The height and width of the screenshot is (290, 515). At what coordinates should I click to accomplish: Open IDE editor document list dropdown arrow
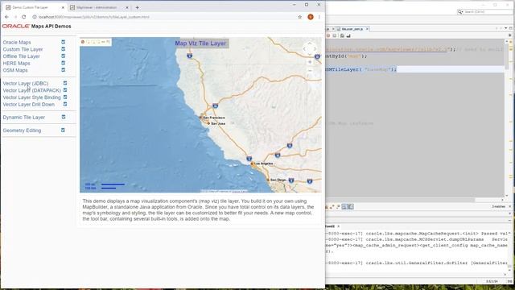(x=506, y=29)
